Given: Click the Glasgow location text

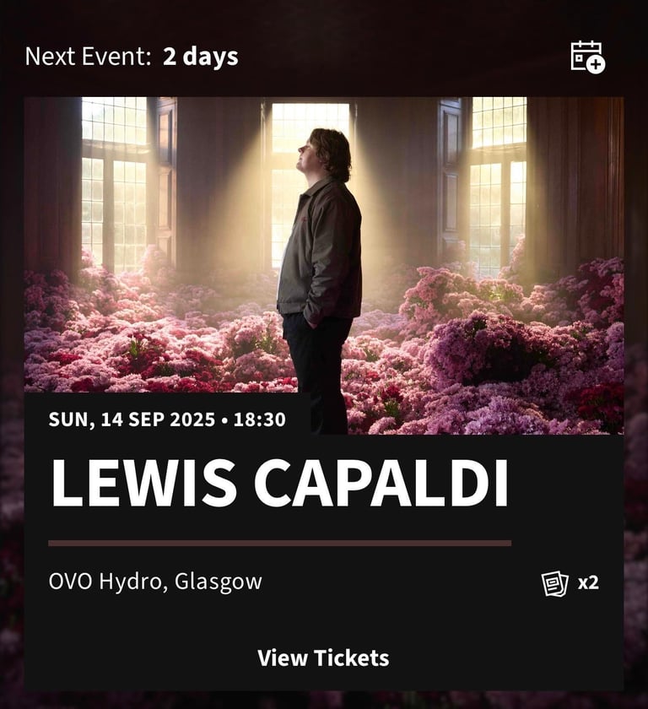Looking at the screenshot, I should pyautogui.click(x=219, y=582).
